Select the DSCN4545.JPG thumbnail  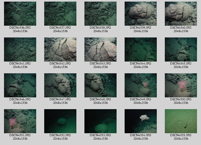(181, 49)
